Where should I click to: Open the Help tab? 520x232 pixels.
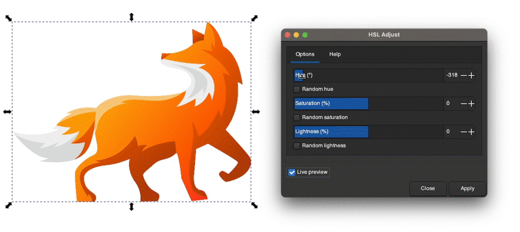pyautogui.click(x=335, y=54)
